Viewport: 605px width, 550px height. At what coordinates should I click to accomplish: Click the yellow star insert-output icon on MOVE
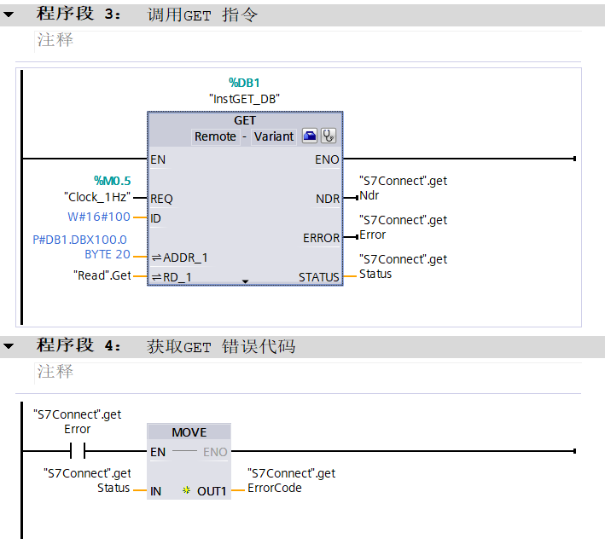[x=187, y=491]
